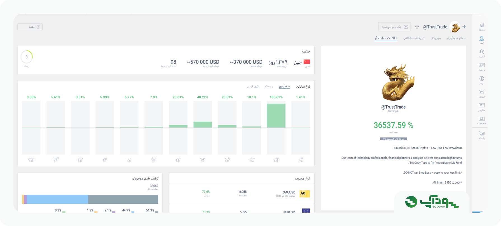The width and height of the screenshot is (501, 226).
Task: Click the envelope icon in message button
Action: tap(406, 27)
